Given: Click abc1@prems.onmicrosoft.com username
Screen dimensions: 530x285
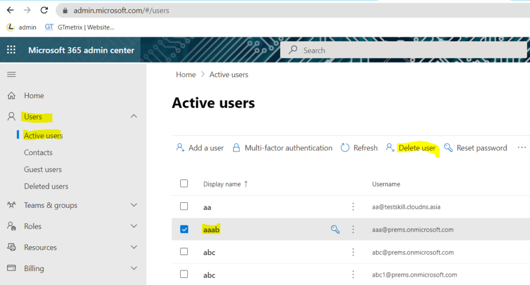Looking at the screenshot, I should (415, 275).
